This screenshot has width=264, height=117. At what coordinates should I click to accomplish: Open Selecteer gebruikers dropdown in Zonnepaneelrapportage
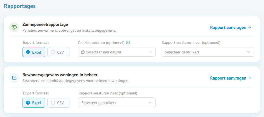[x=208, y=52]
